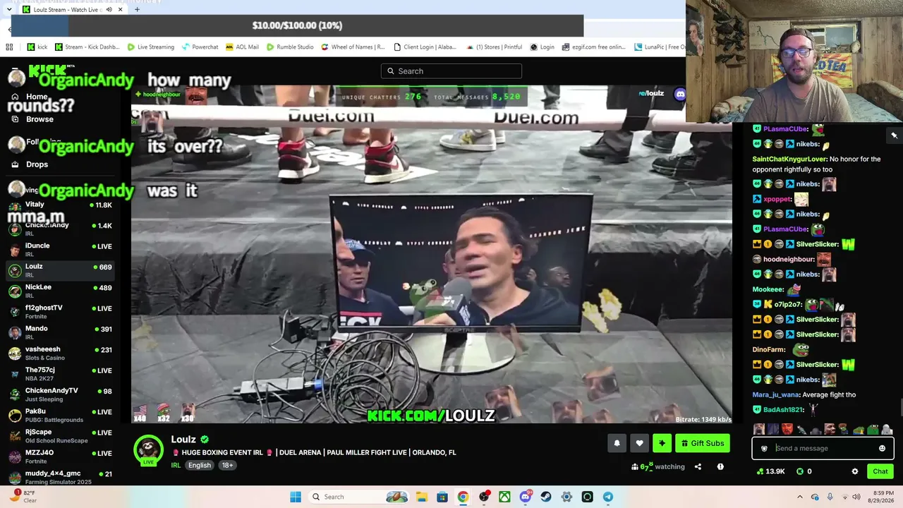903x508 pixels.
Task: Click the Loulz streamer avatar
Action: coord(148,450)
